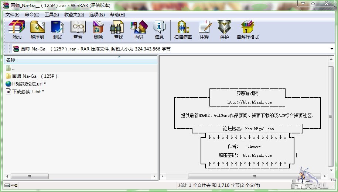
Task: Open the 命令(C) menu
Action: click(32, 15)
